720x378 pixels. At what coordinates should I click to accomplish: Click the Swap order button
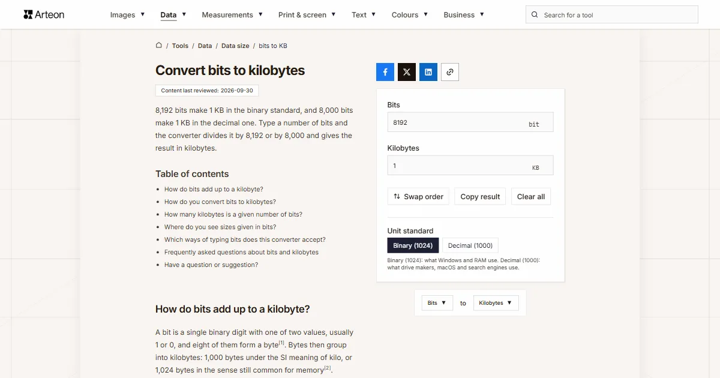pyautogui.click(x=418, y=196)
